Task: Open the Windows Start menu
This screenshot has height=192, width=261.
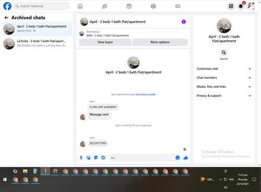Action: coord(5,179)
